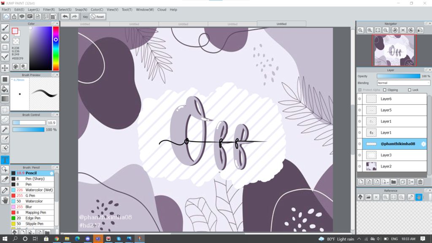Open the Blending mode dropdown
Viewport: 432px width, 243px height.
403,83
